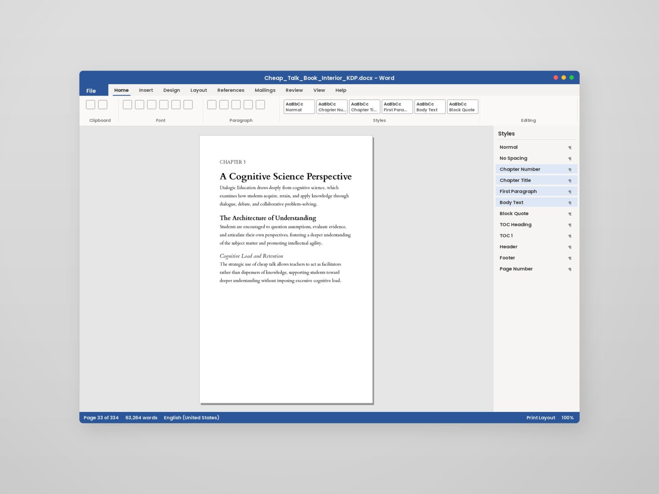Apply Normal style from the ribbon gallery
659x494 pixels.
[299, 107]
